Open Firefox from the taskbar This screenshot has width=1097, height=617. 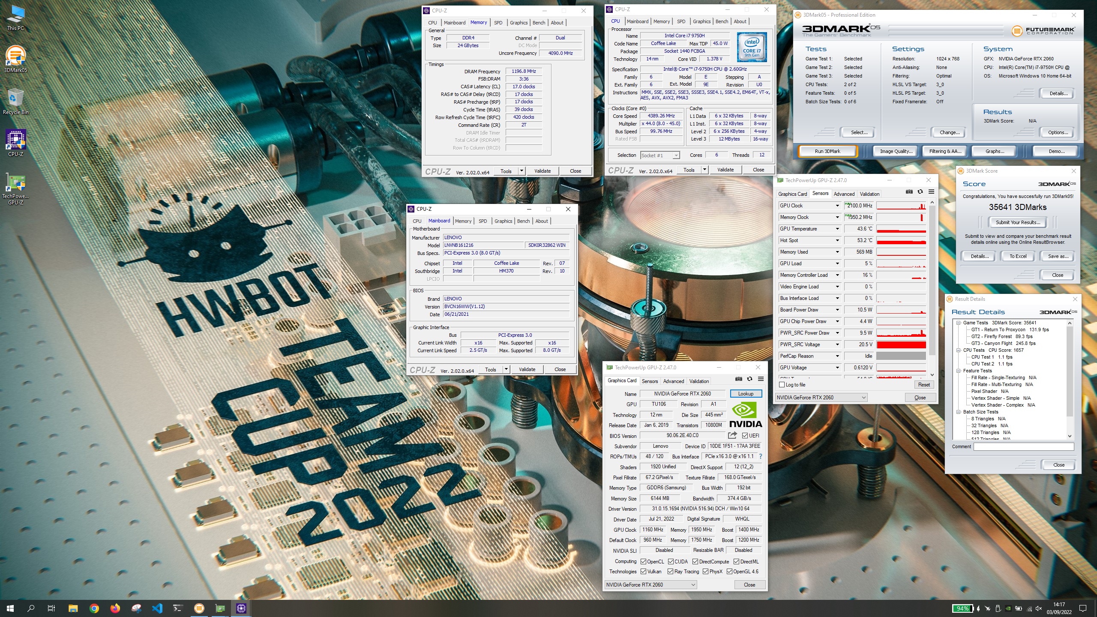tap(115, 608)
